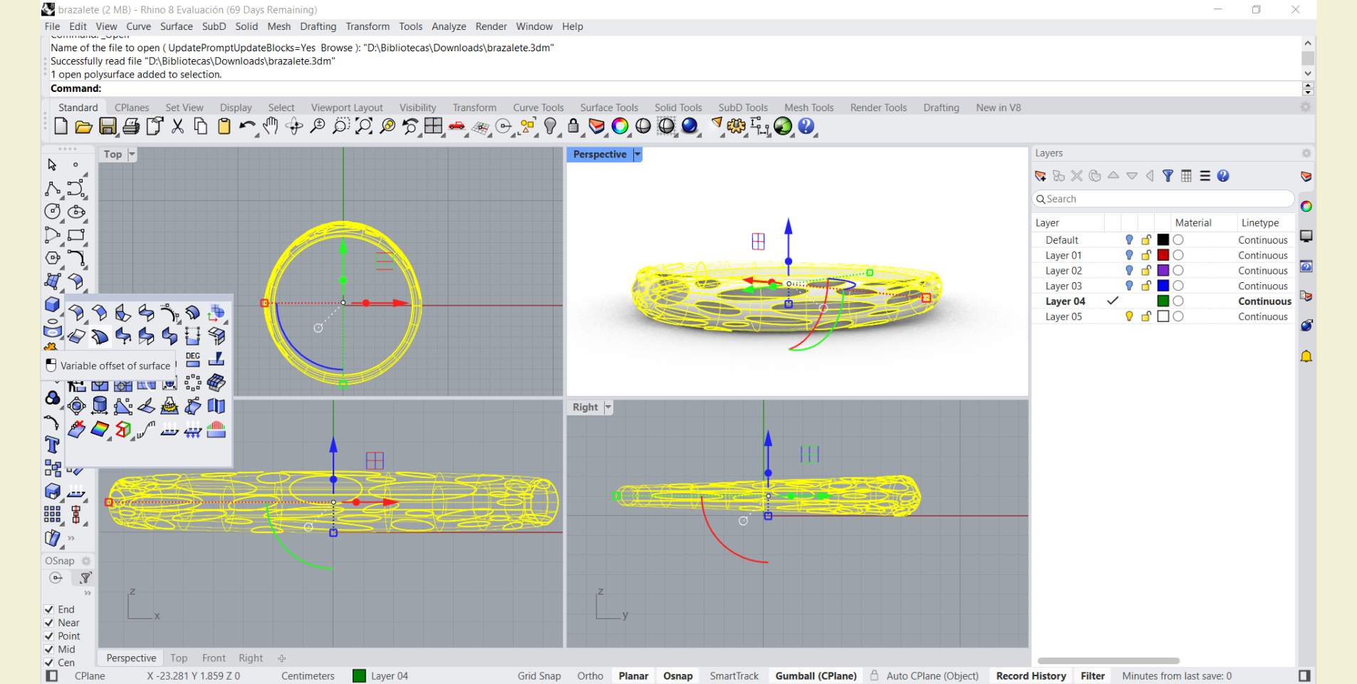The height and width of the screenshot is (684, 1357).
Task: Open the Right viewport dropdown arrow
Action: click(608, 408)
